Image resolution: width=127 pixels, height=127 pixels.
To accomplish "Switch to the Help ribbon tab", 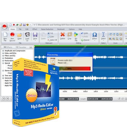I will point(80,29).
